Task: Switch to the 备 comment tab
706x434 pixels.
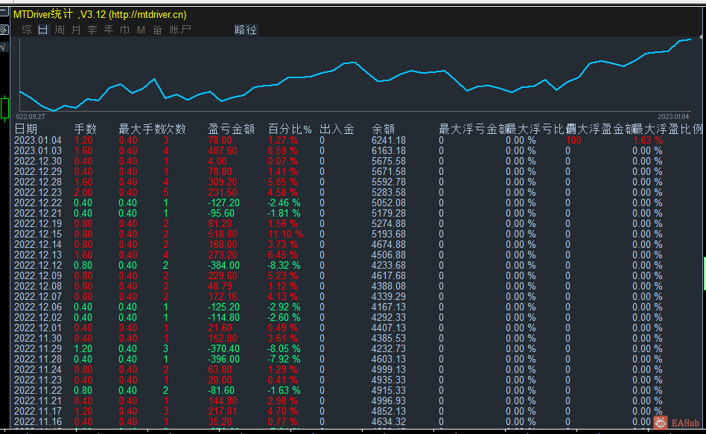Action: click(x=157, y=30)
